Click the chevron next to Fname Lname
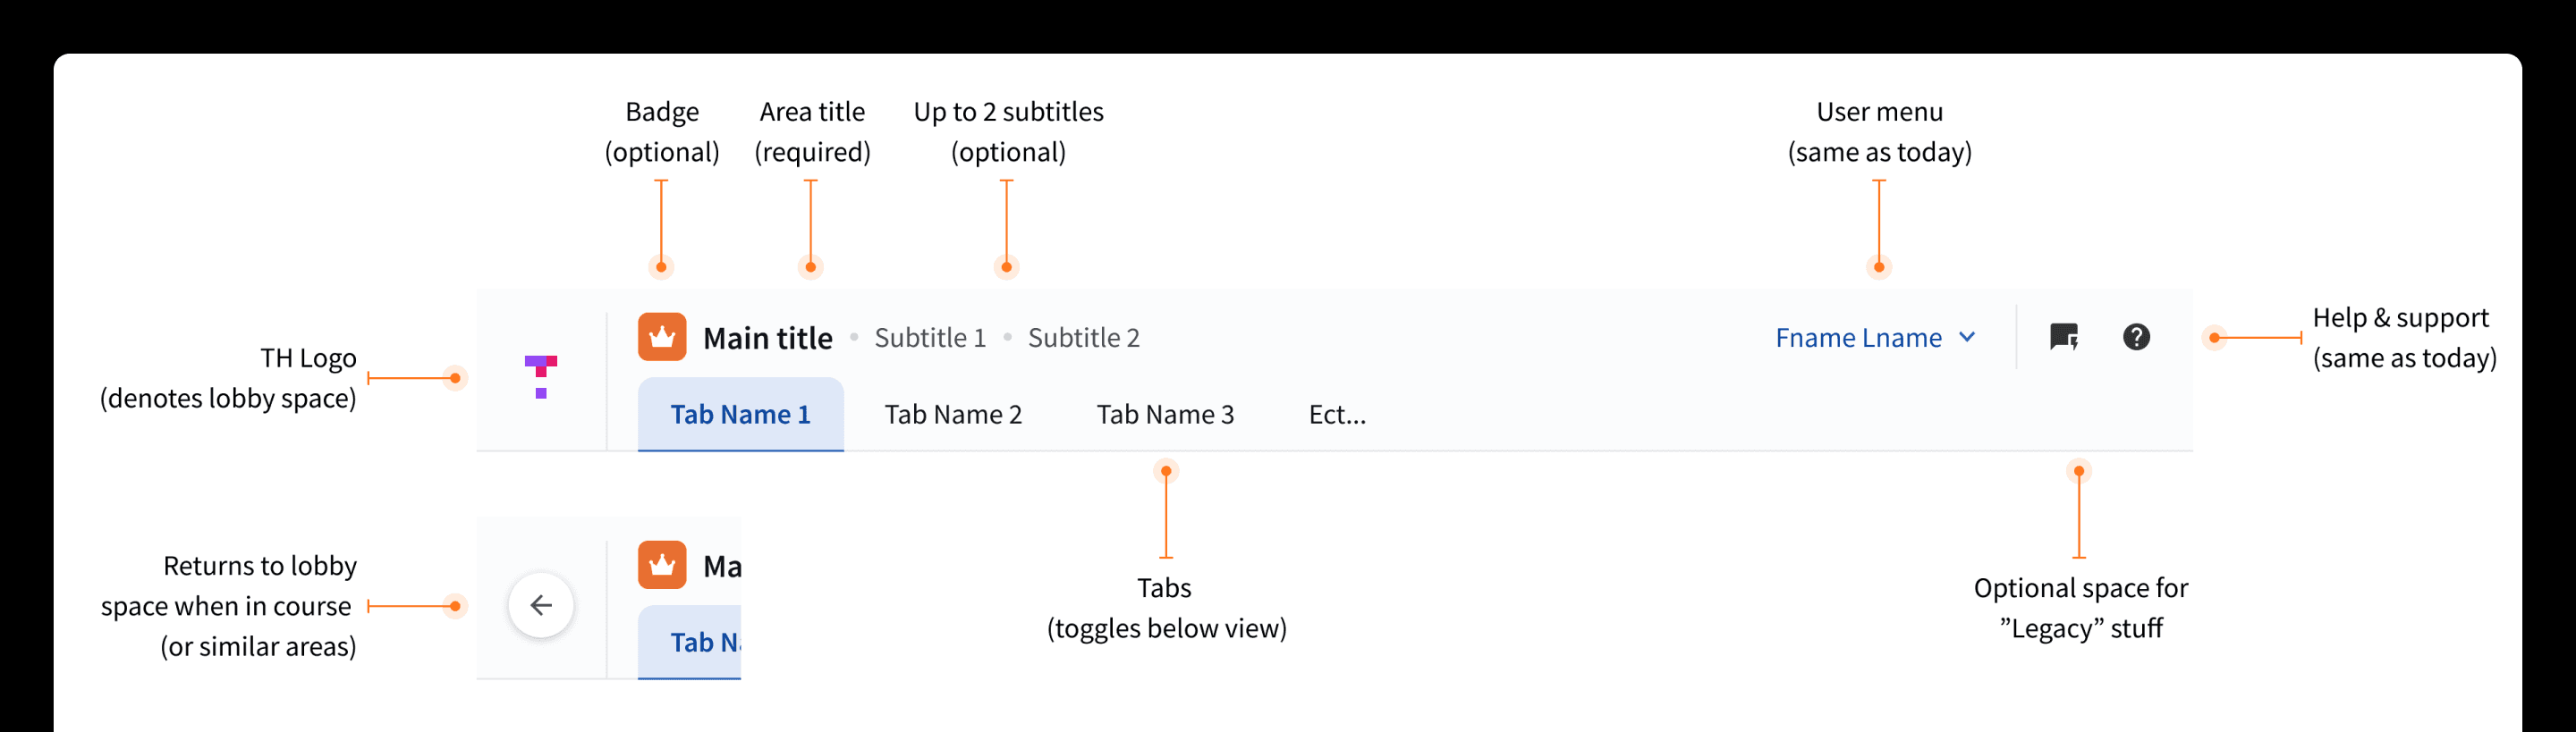Image resolution: width=2576 pixels, height=732 pixels. [x=1967, y=338]
